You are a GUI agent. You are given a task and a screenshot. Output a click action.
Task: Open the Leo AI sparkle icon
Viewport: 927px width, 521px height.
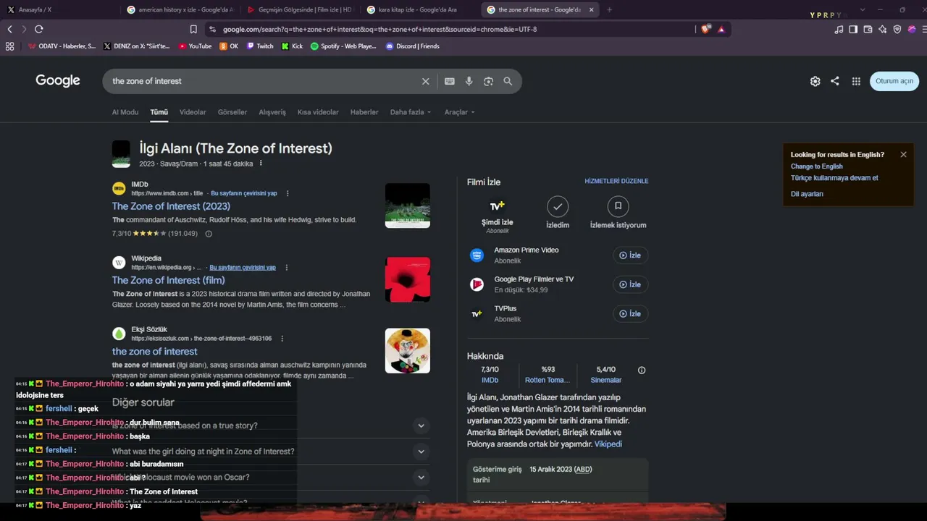882,29
